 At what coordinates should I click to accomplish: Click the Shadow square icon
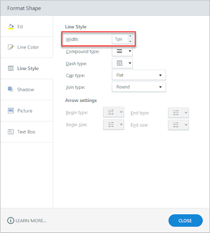click(x=10, y=89)
